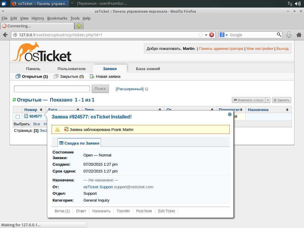Click the browser back arrow
304x228 pixels.
(x=5, y=35)
